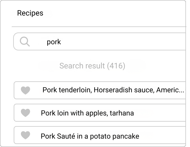Select the third recipe card's empty area
190x147 pixels.
(162, 135)
